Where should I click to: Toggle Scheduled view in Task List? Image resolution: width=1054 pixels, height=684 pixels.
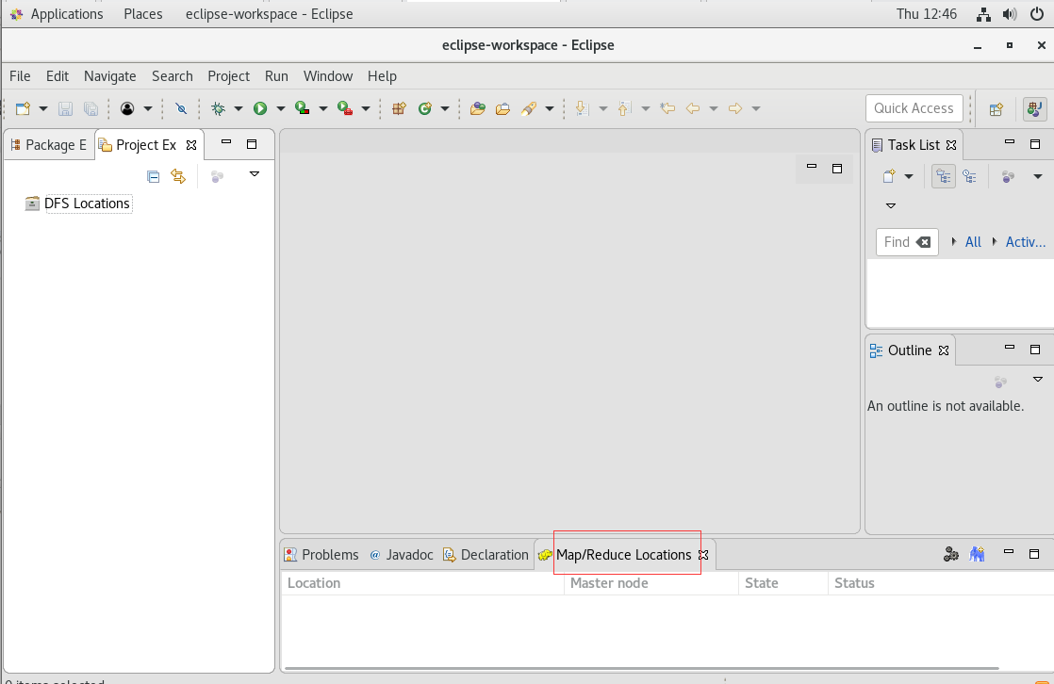(x=969, y=177)
